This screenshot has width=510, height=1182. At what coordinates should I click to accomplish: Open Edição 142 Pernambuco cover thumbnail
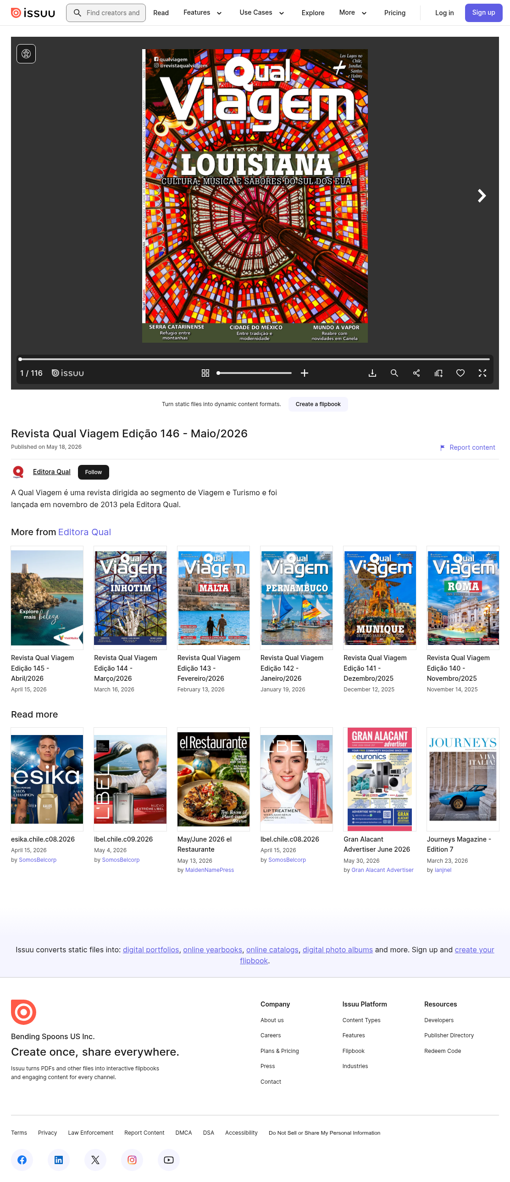297,598
